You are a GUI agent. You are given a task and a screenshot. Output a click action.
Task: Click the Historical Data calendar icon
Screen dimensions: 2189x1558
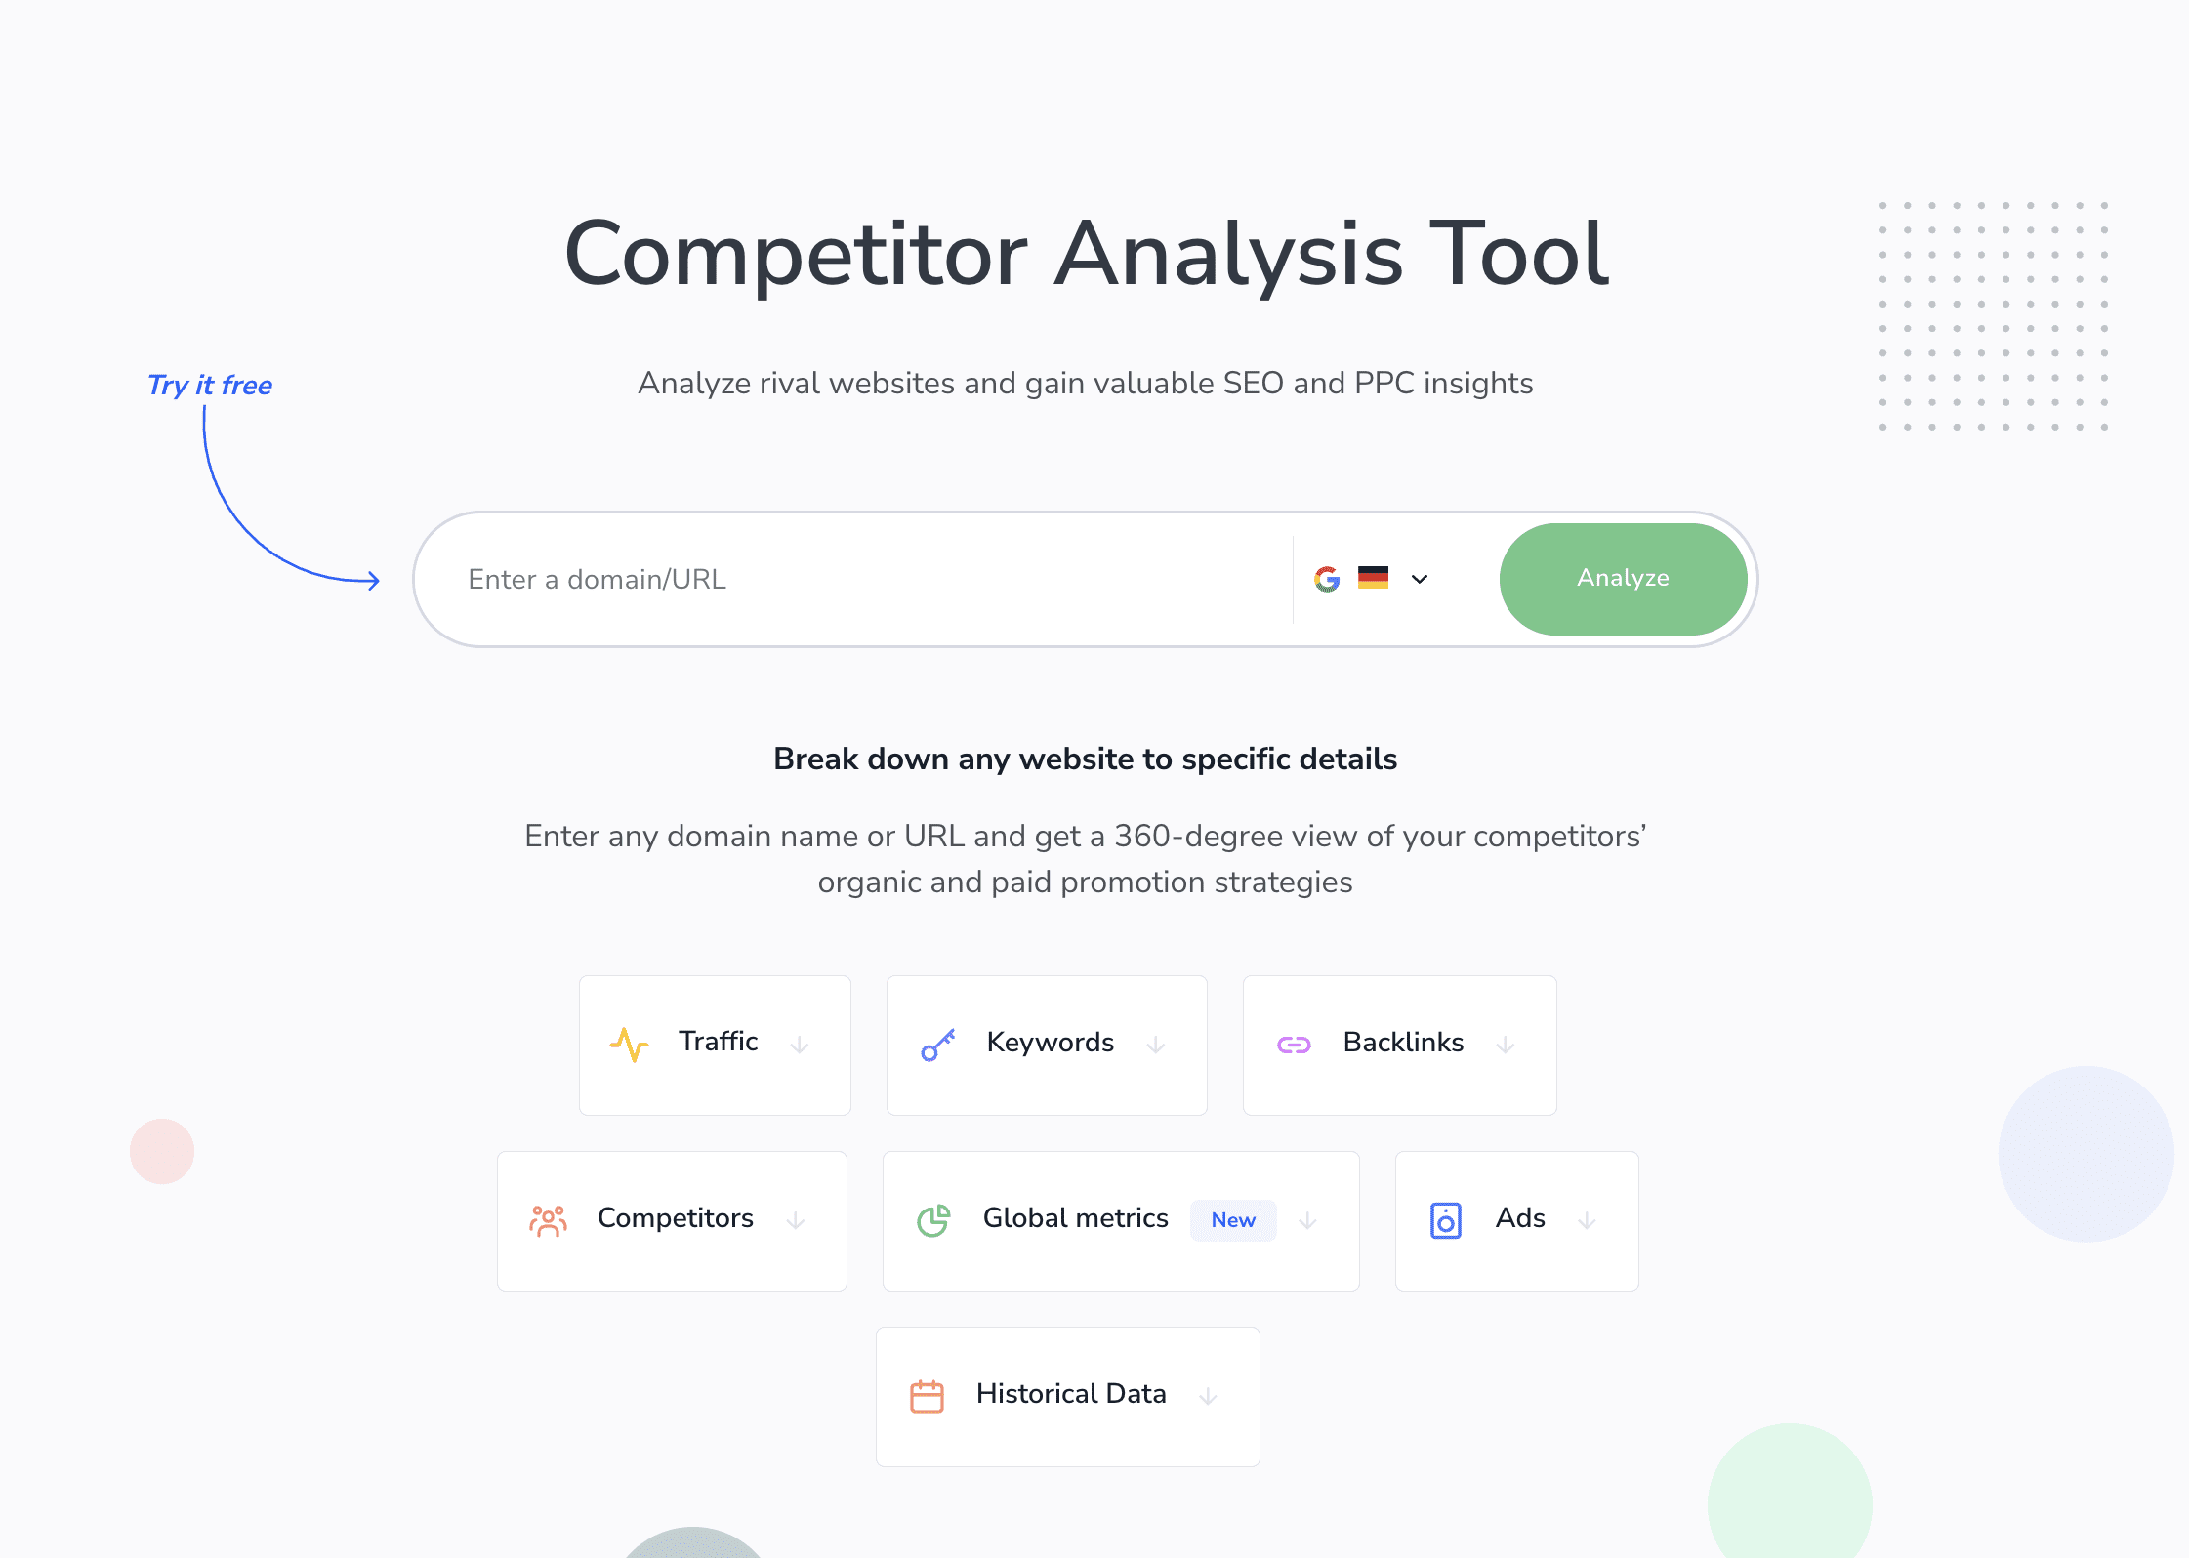point(928,1396)
